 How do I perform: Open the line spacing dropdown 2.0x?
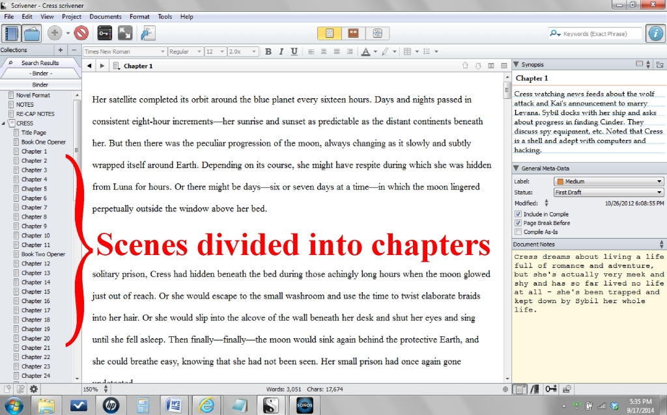coord(242,51)
